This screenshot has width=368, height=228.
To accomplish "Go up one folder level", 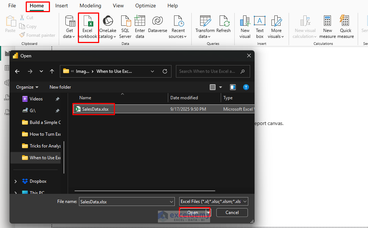I will click(52, 71).
